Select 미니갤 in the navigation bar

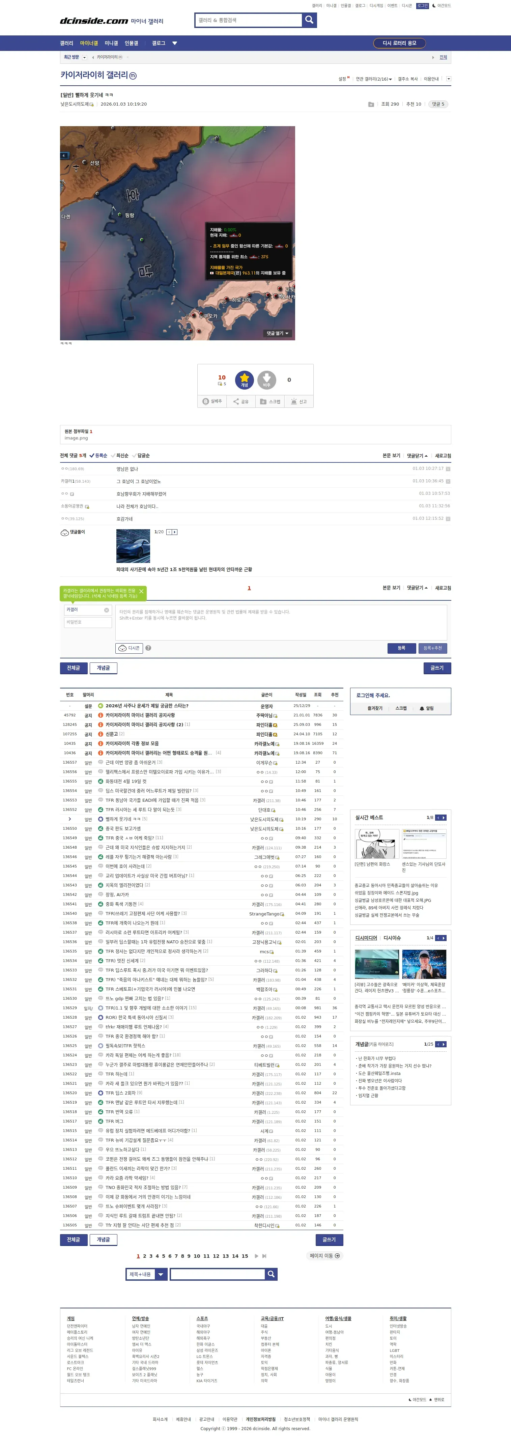point(111,43)
